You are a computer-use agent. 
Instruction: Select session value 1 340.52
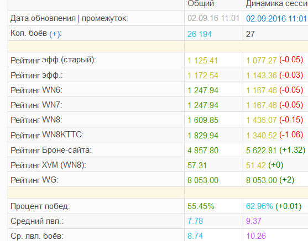click(x=261, y=136)
